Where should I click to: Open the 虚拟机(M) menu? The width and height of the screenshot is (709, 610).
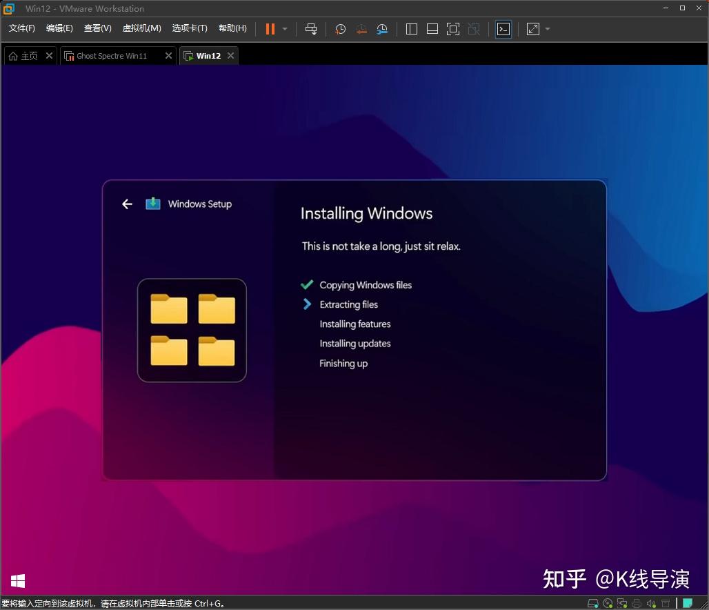141,28
